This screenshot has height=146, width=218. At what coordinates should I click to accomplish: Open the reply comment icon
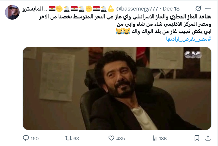(26, 138)
